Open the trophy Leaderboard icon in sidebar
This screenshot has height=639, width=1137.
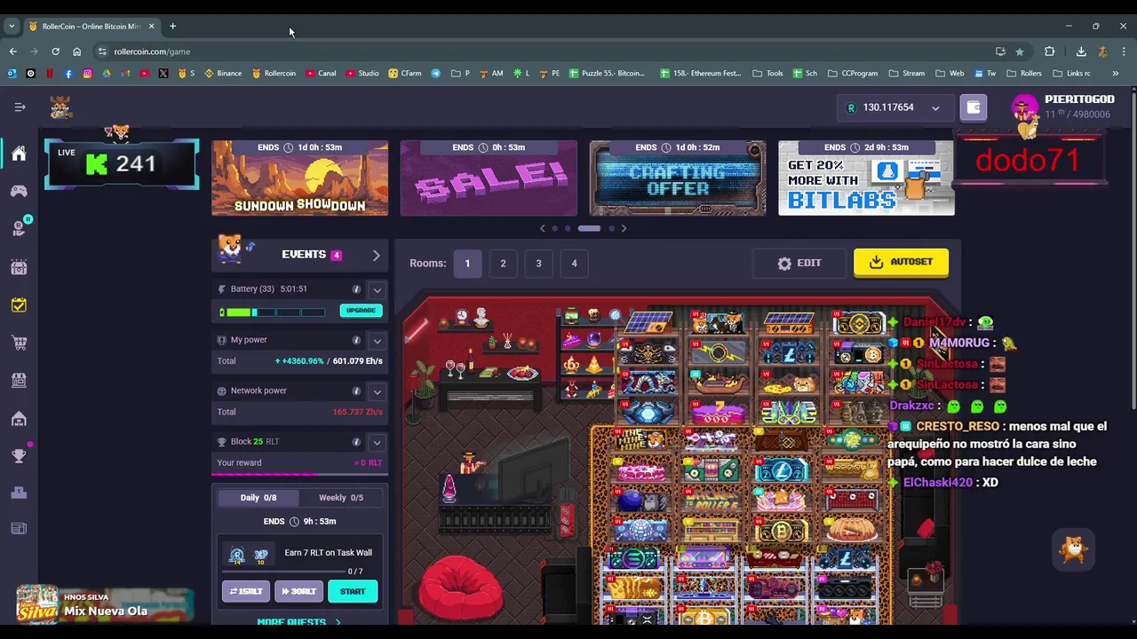tap(19, 456)
